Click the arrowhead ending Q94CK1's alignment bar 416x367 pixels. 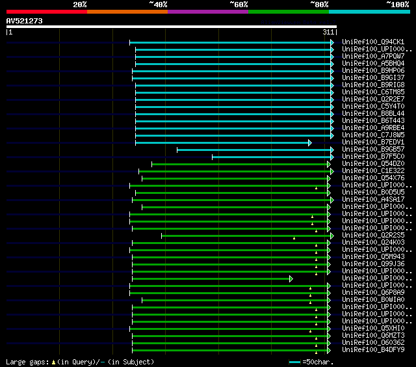[x=332, y=42]
